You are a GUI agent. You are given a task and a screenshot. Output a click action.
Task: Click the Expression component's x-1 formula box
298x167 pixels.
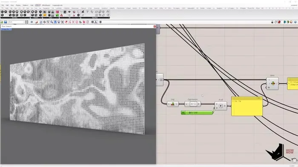pyautogui.click(x=193, y=104)
